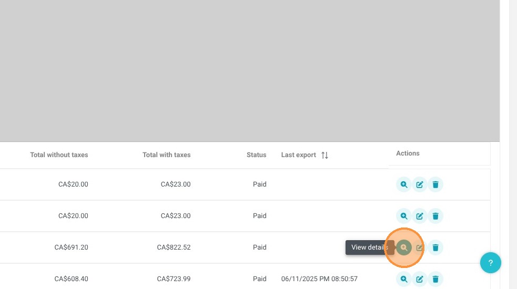Select the CA$608.40 amount cell
Viewport: 517px width, 289px height.
coord(71,279)
